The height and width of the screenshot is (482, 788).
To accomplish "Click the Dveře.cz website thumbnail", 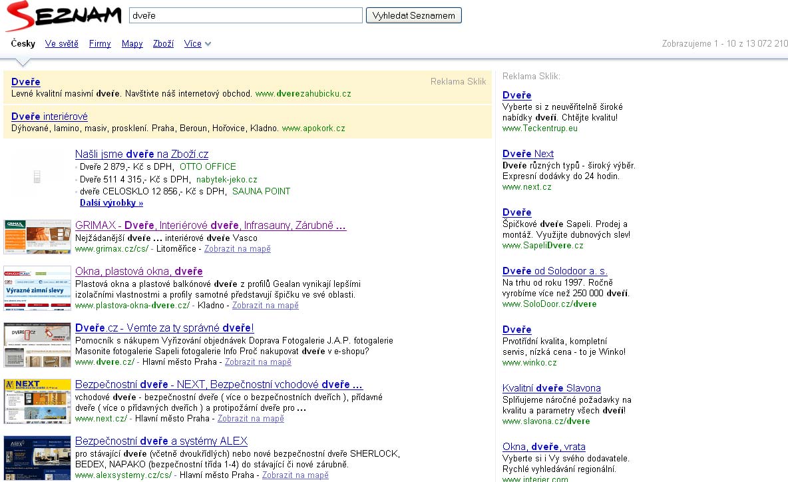I will [37, 345].
